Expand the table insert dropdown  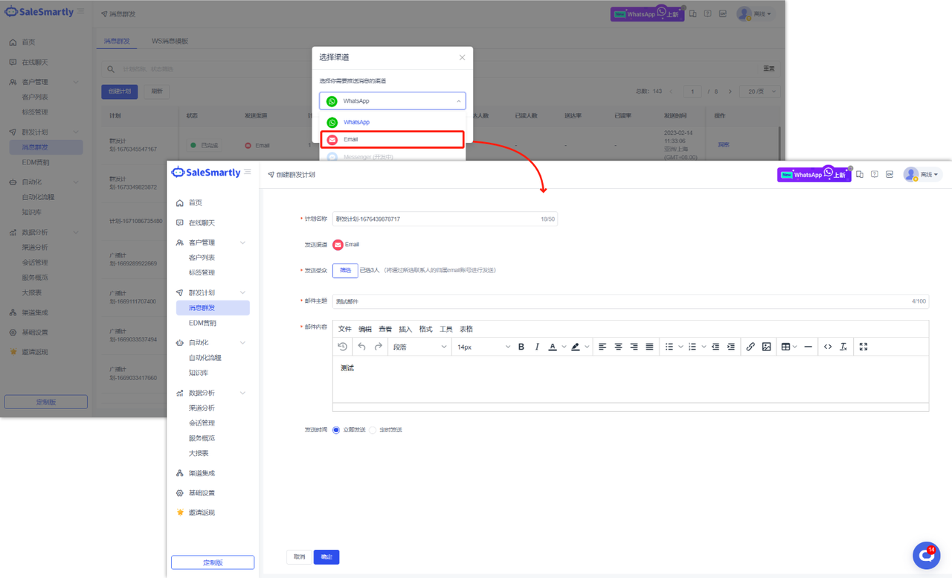[x=795, y=347]
